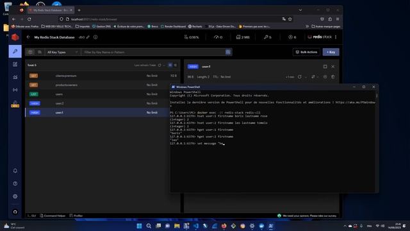410x231 pixels.
Task: Open the Analysis Tools sidebar icon
Action: click(x=15, y=77)
